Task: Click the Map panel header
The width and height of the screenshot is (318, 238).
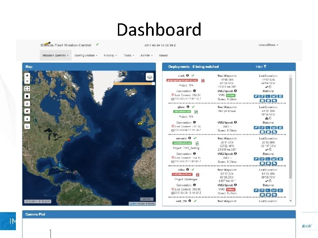Action: pos(89,67)
